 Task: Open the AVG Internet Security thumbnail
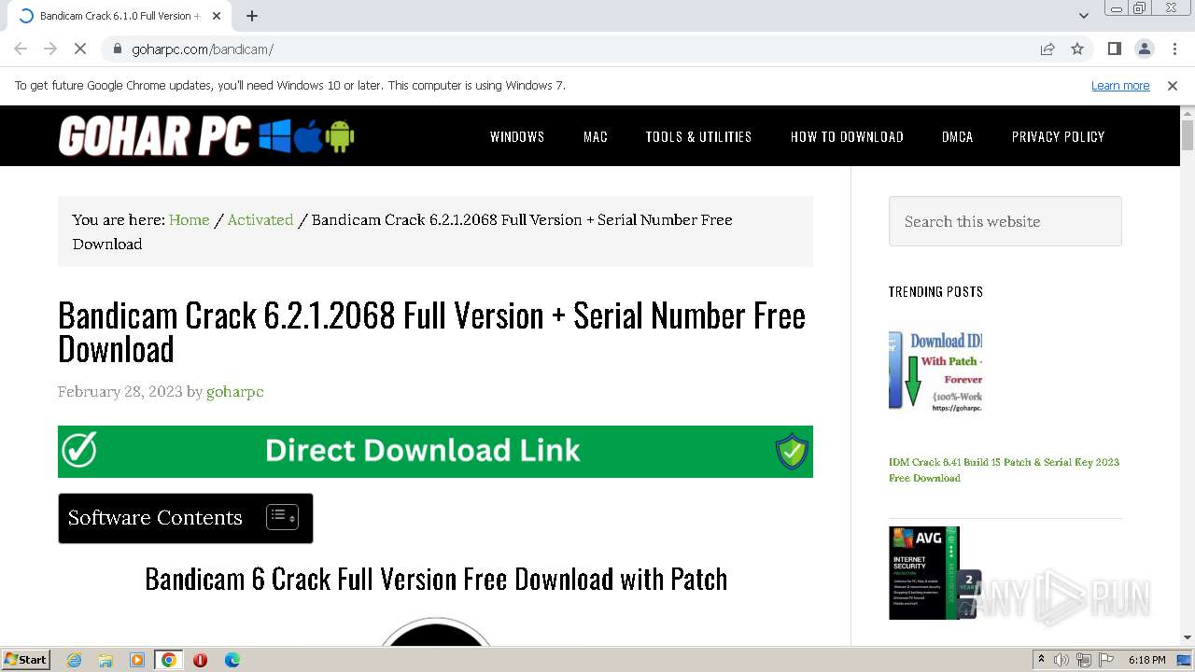pos(935,573)
